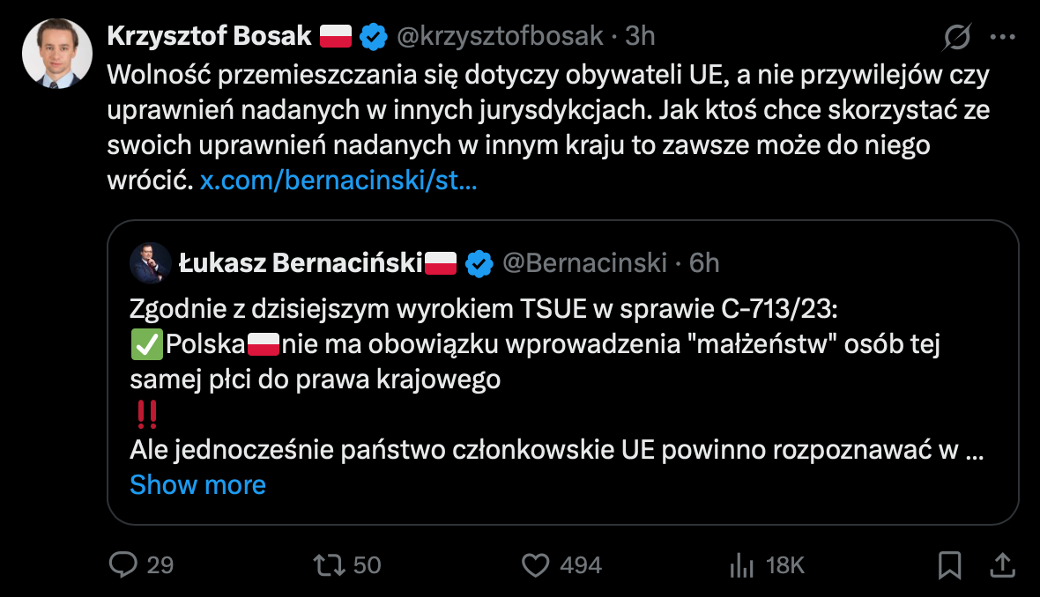This screenshot has width=1040, height=597.
Task: Click the repost icon below the tweet
Action: [330, 566]
